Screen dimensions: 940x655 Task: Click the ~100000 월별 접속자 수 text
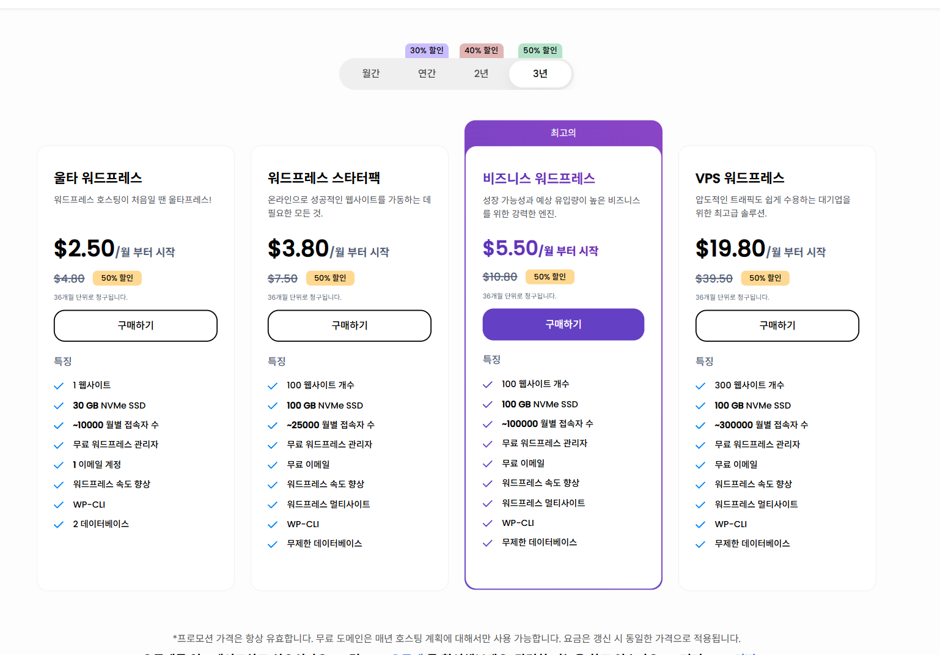(x=548, y=424)
